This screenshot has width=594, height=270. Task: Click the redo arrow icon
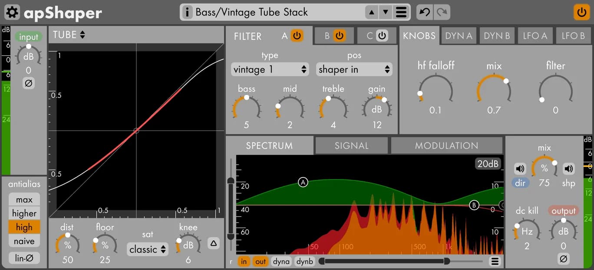(442, 12)
